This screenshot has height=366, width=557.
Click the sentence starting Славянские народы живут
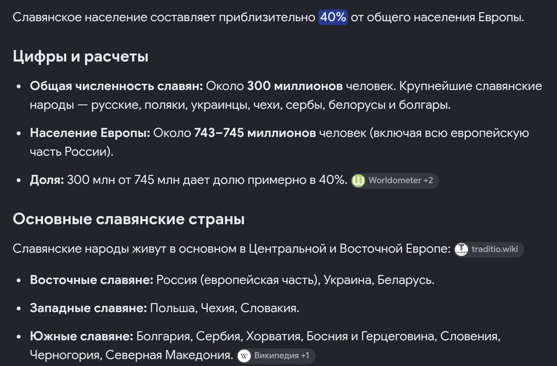(232, 249)
